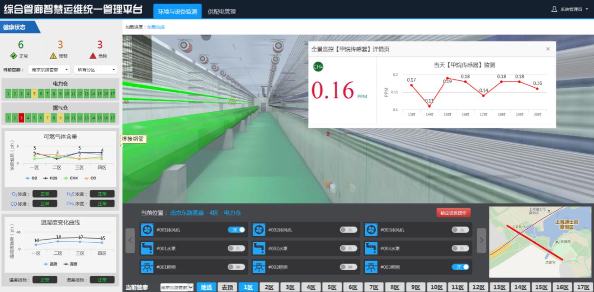Viewport: 594px width, 292px height.
Task: Turn on #002排风机 switch
Action: click(x=349, y=230)
